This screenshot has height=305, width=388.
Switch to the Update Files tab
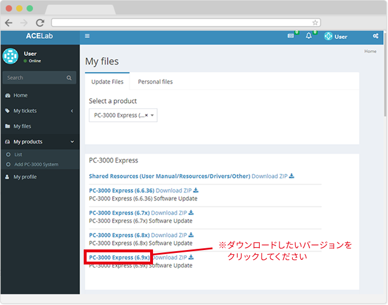coord(107,82)
